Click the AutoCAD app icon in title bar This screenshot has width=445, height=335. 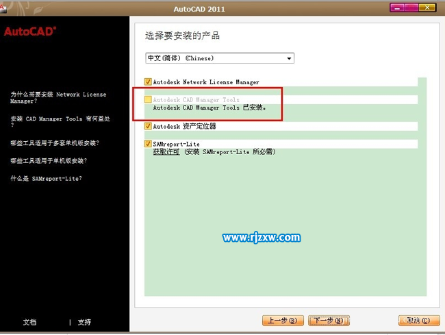tap(3, 8)
